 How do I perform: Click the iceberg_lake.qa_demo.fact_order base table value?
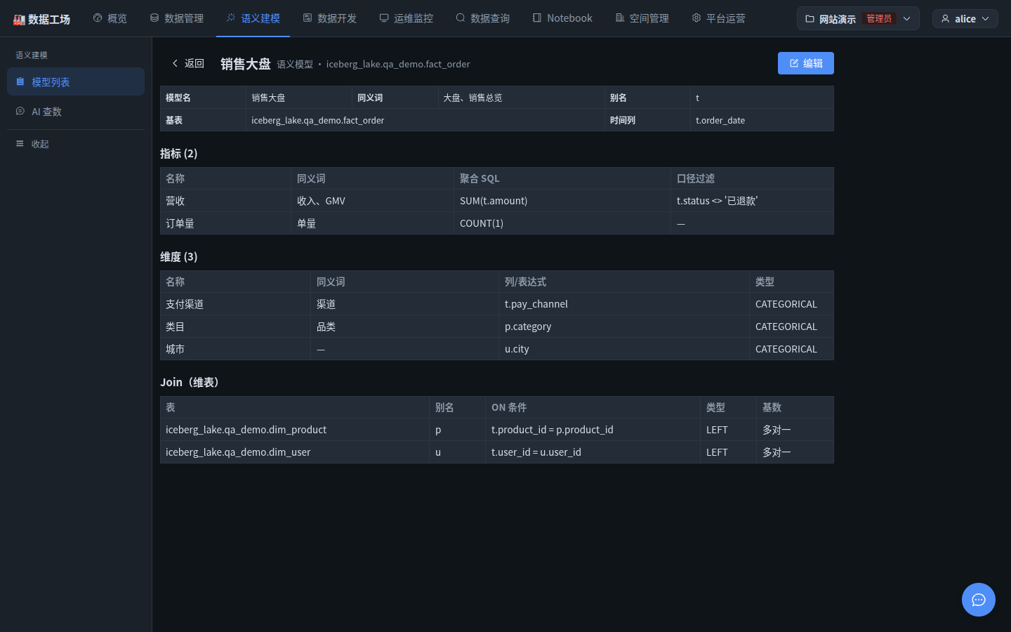pyautogui.click(x=318, y=120)
